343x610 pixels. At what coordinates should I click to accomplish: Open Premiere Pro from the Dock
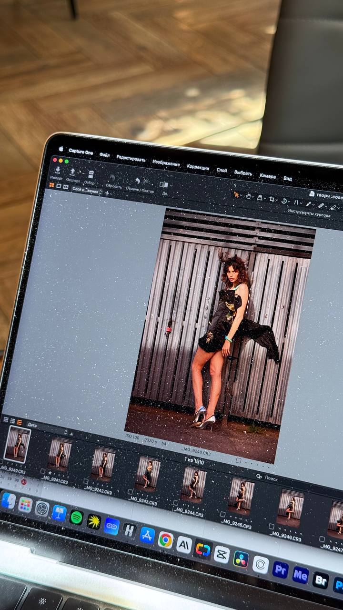coord(281,569)
